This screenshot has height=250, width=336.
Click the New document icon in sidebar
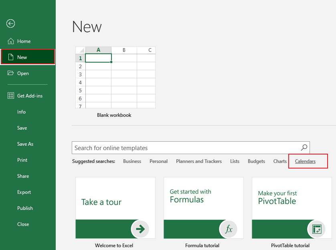11,57
